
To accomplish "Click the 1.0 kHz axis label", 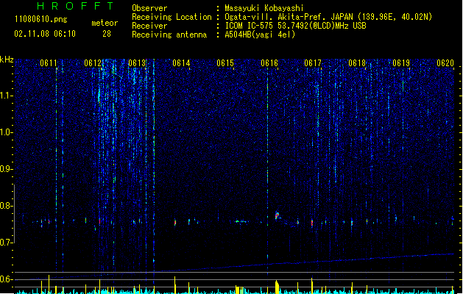I will tap(6, 132).
